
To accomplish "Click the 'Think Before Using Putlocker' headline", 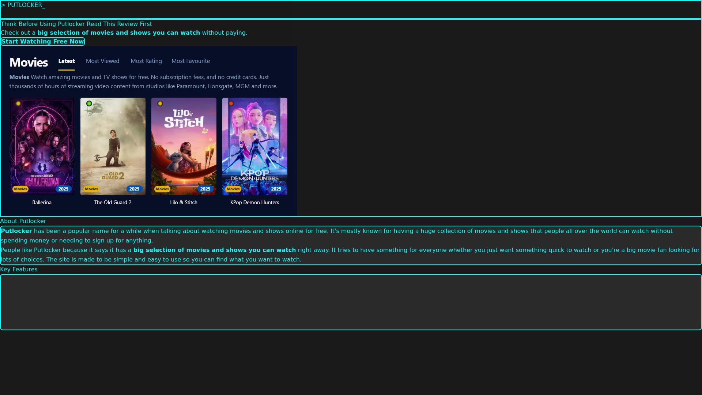I will tap(76, 24).
